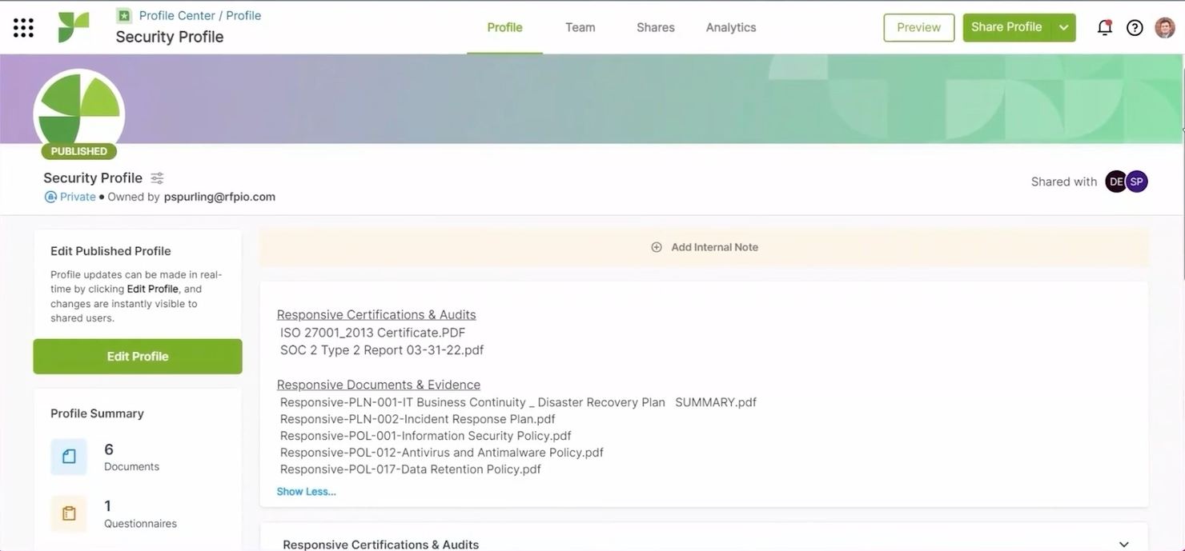
Task: Click underlined Responsive Documents & Evidence heading
Action: point(379,385)
